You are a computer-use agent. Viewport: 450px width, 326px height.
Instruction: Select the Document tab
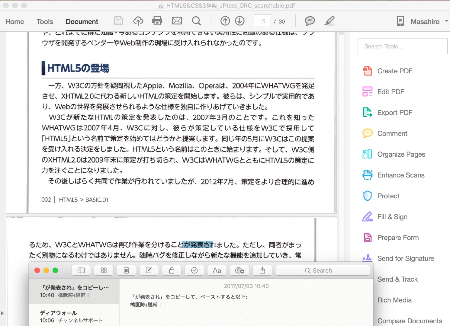pyautogui.click(x=82, y=22)
